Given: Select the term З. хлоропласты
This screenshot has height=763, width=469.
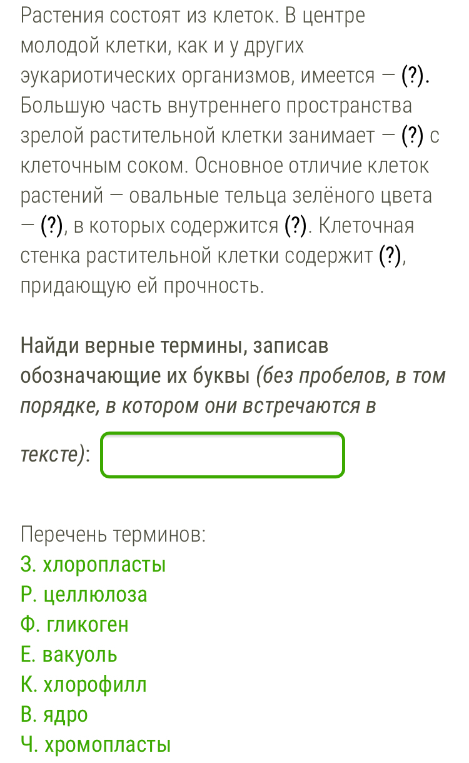Looking at the screenshot, I should click(x=94, y=565).
